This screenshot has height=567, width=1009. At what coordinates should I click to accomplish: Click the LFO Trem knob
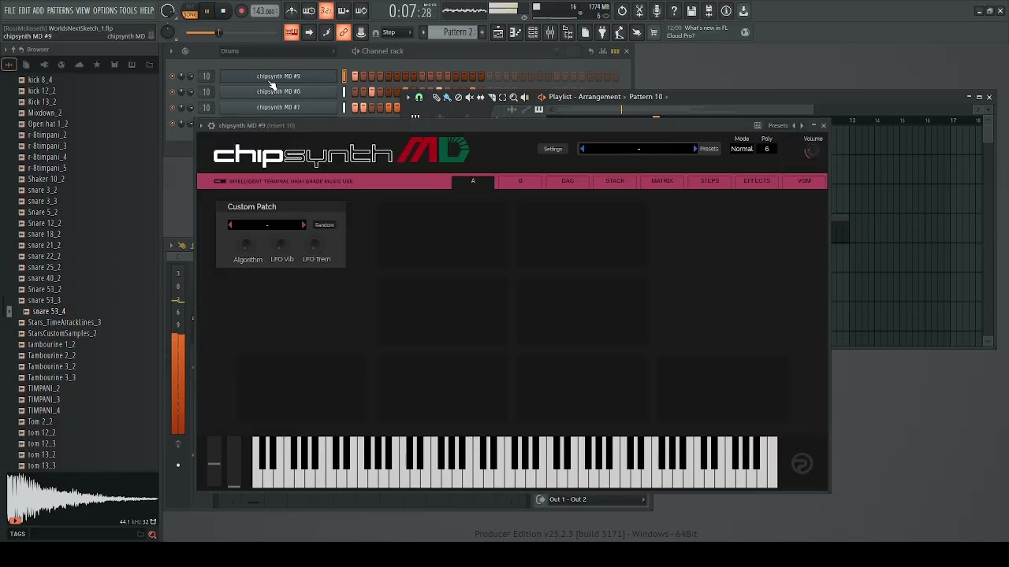(x=316, y=244)
